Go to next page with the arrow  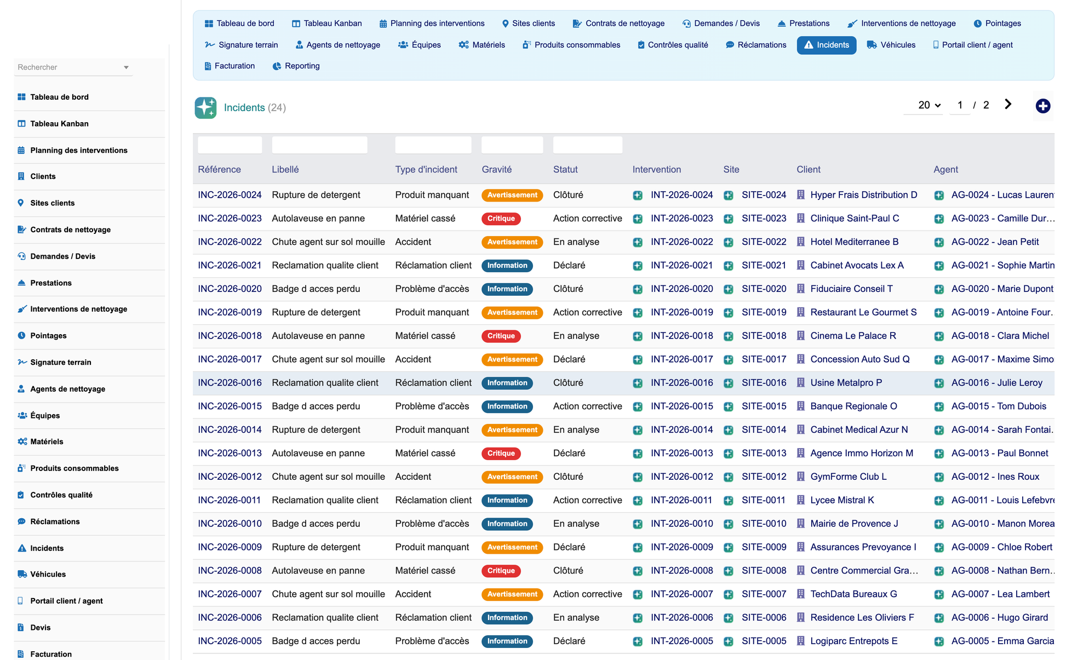[1008, 104]
